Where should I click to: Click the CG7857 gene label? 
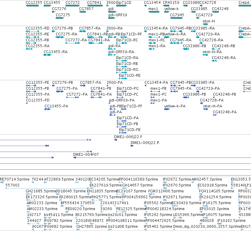click(86, 9)
